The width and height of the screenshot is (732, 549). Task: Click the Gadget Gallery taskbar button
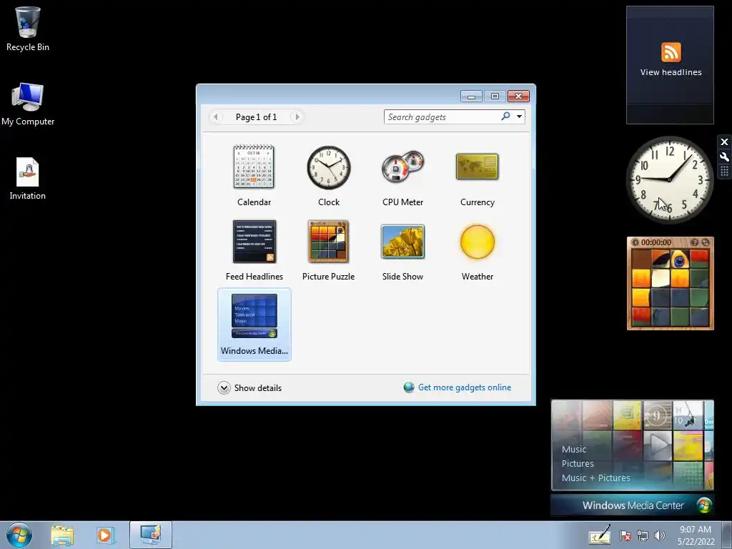(x=151, y=535)
